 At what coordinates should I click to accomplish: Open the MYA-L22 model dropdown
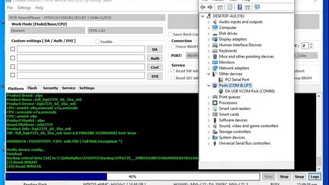125,30
